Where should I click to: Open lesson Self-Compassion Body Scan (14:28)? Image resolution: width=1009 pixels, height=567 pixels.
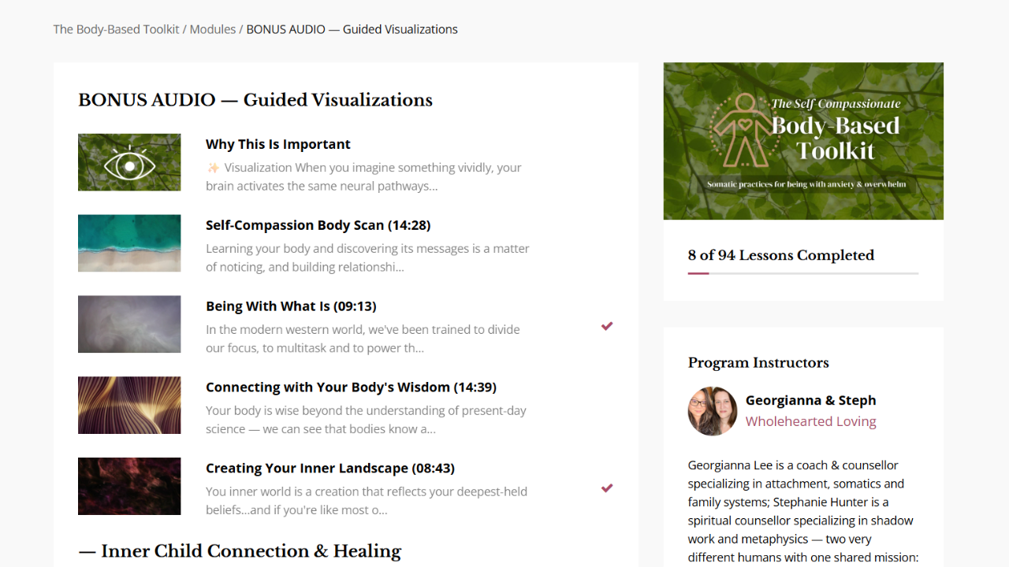(x=318, y=225)
